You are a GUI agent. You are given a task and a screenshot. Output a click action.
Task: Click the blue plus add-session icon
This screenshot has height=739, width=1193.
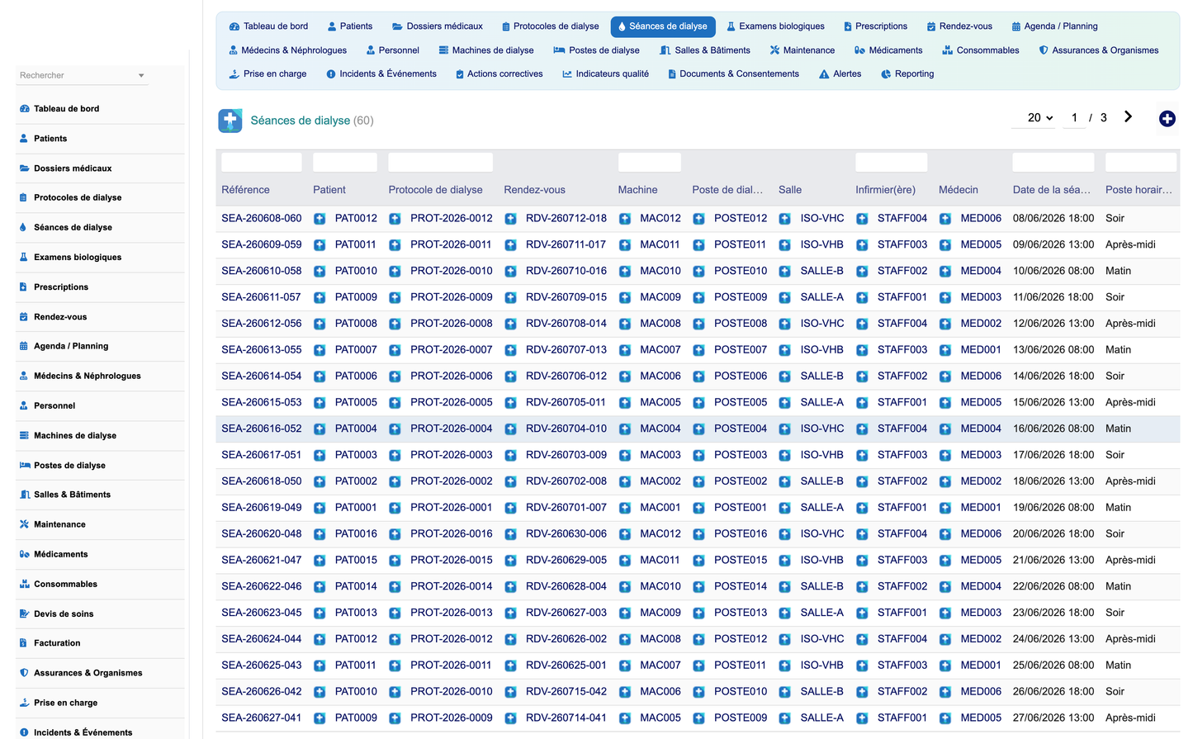tap(1167, 119)
